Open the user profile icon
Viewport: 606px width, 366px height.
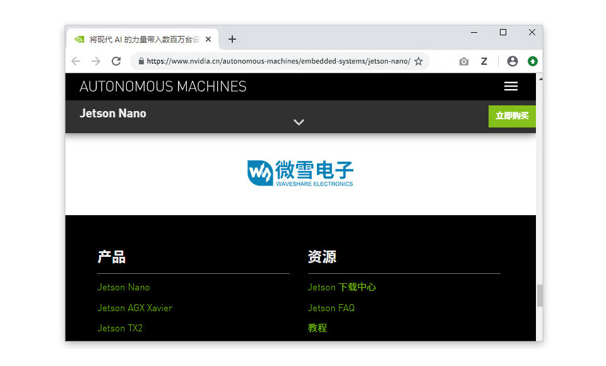(513, 61)
